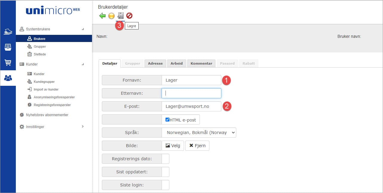383x193 pixels.
Task: Click the red cancel icon in toolbar
Action: click(x=129, y=16)
